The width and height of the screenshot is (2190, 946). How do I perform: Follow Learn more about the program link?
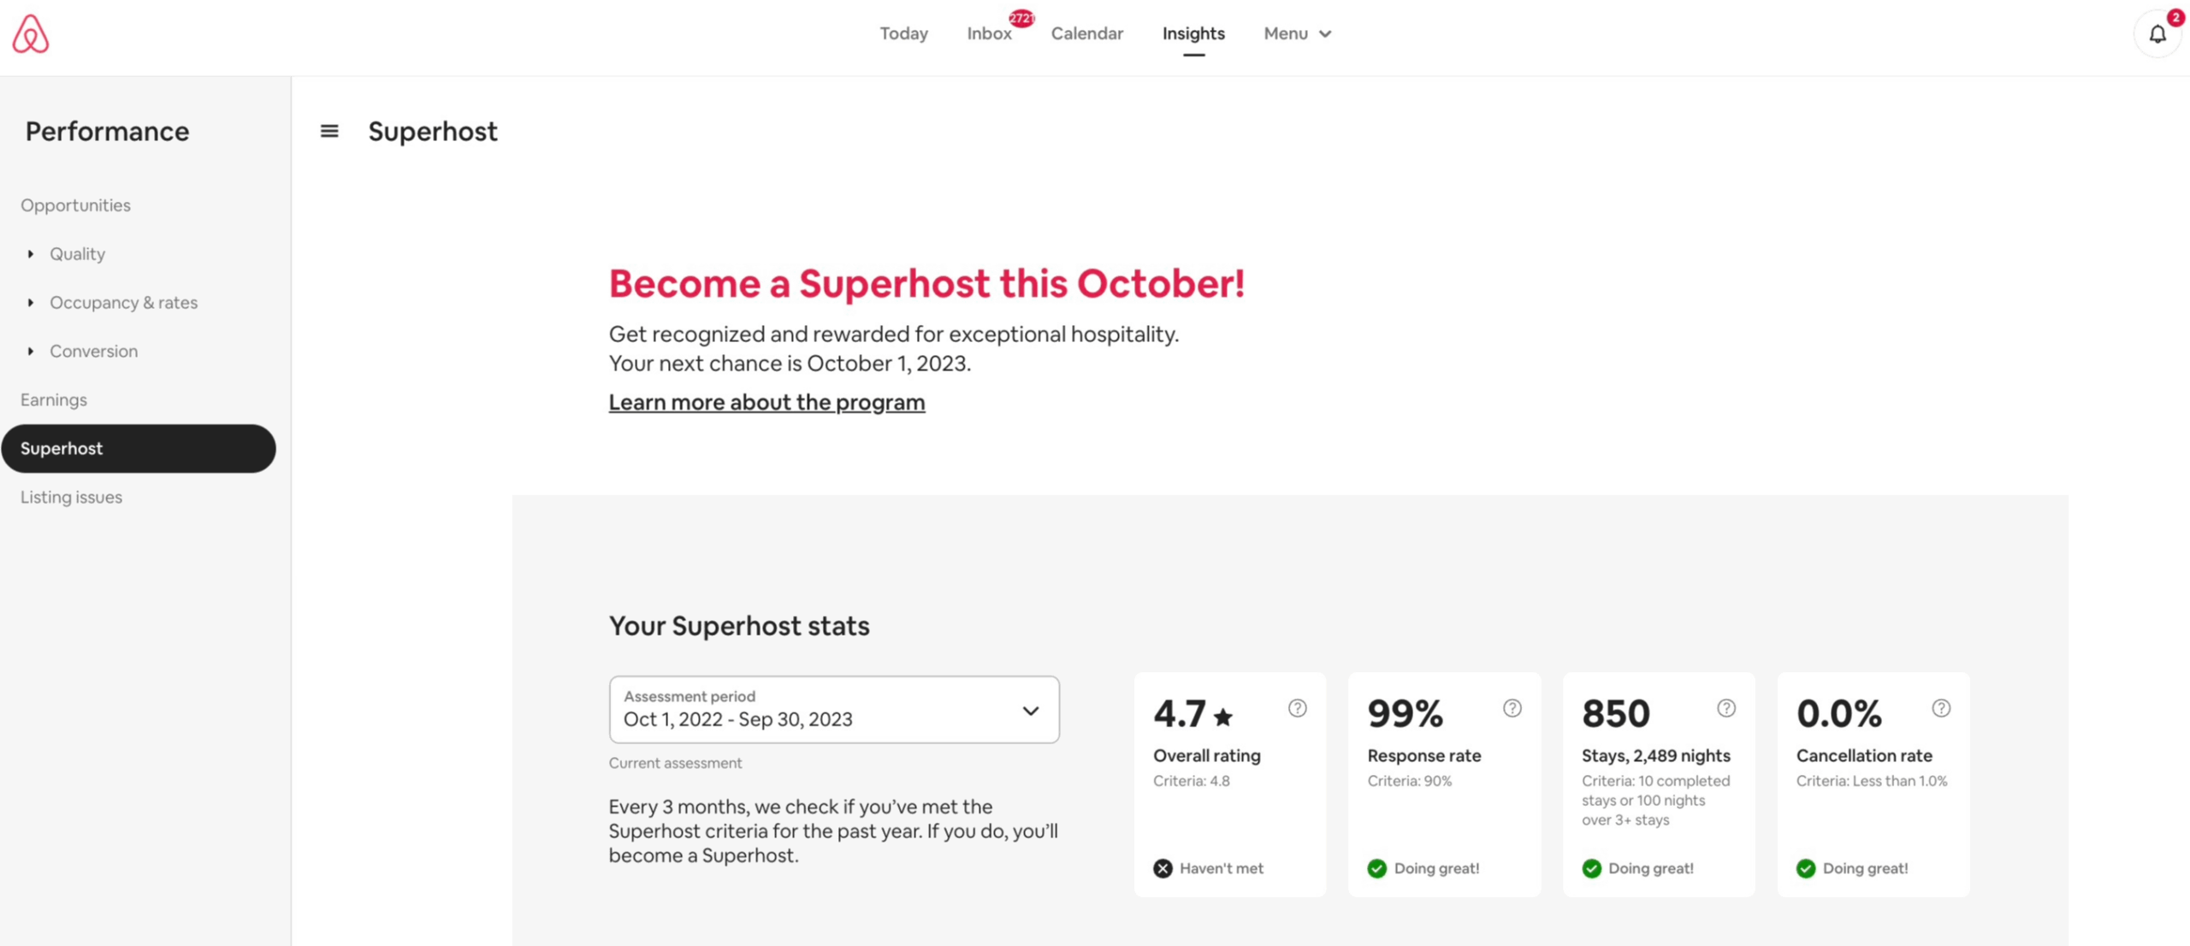coord(766,402)
